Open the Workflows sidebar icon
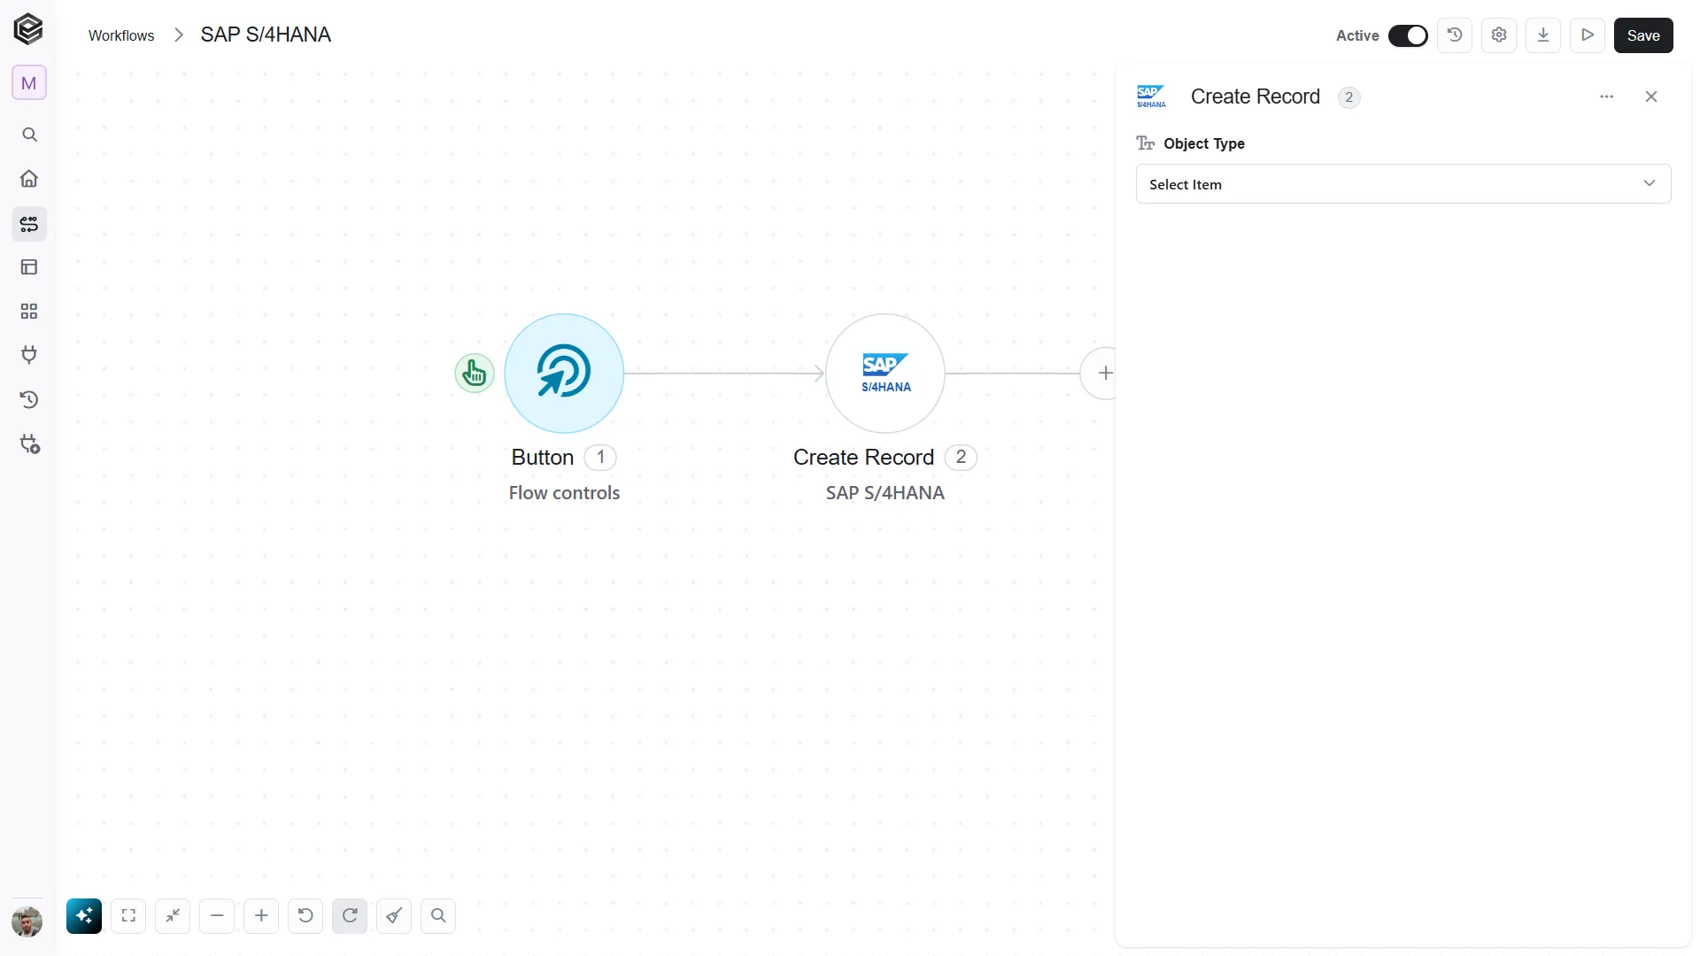Image resolution: width=1700 pixels, height=956 pixels. tap(29, 224)
